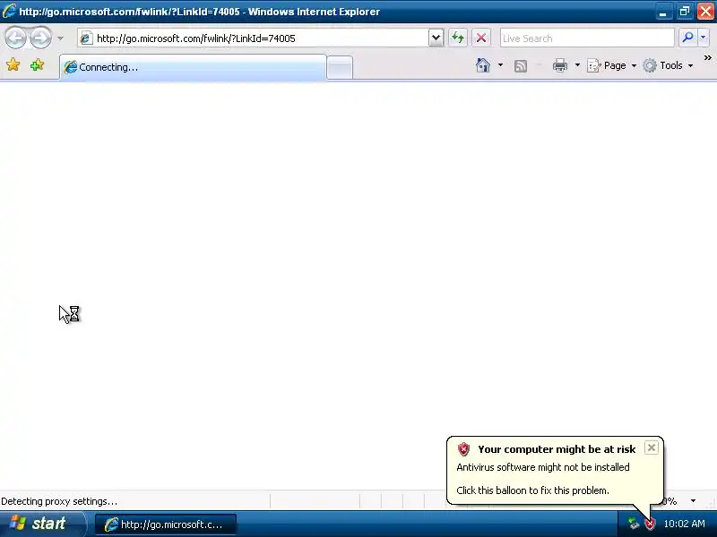Viewport: 717px width, 537px height.
Task: Select the Connecting... tab
Action: click(193, 67)
